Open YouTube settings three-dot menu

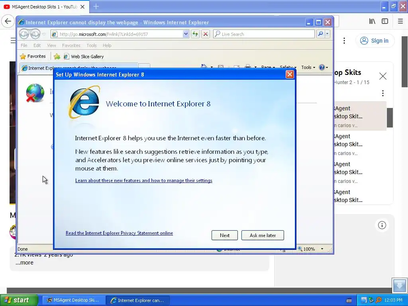[344, 41]
